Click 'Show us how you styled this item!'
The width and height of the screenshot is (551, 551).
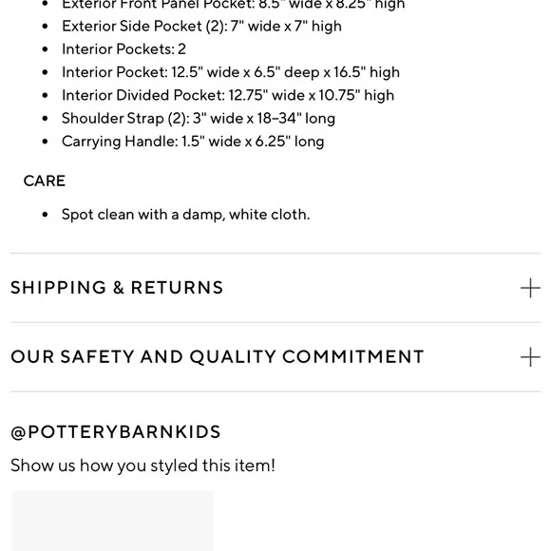click(142, 465)
